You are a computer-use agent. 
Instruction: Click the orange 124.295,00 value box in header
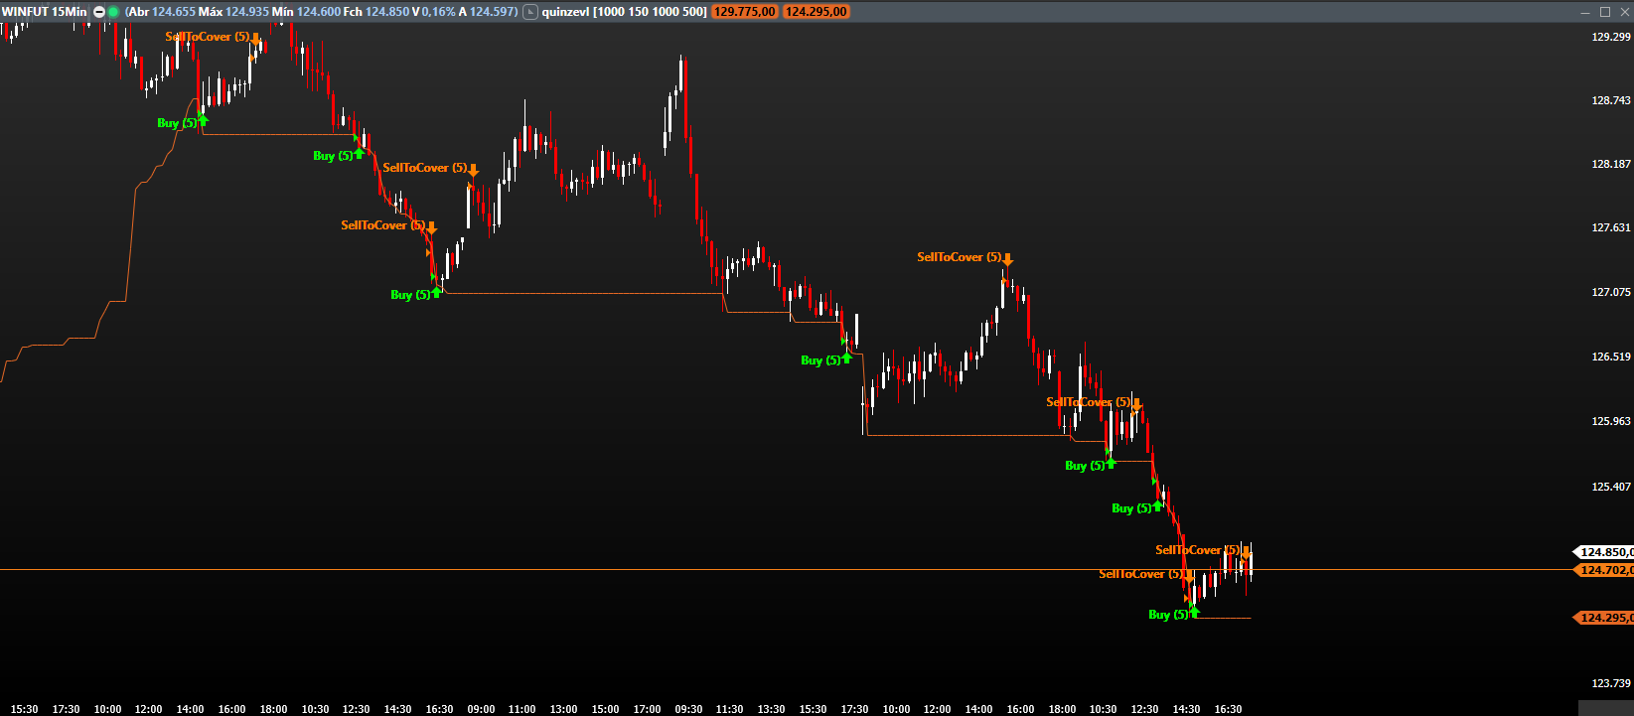816,12
